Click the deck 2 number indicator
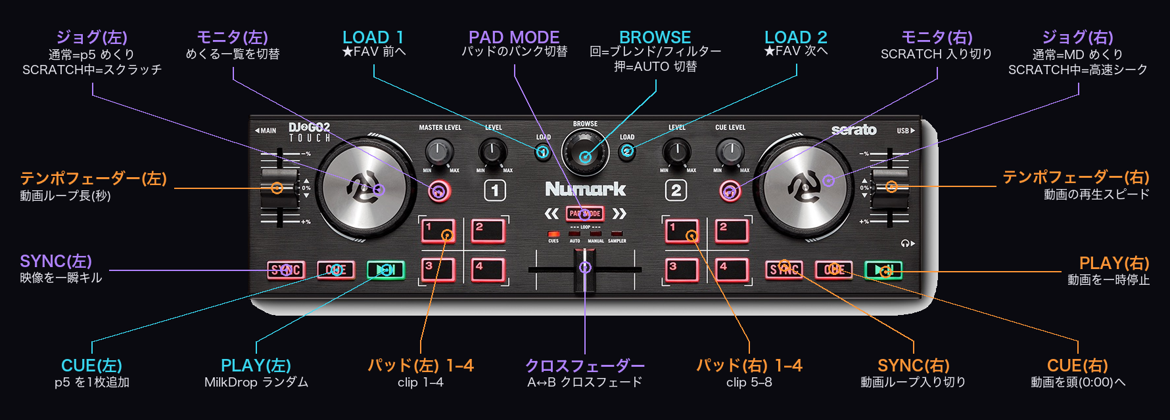This screenshot has width=1170, height=420. (x=676, y=191)
